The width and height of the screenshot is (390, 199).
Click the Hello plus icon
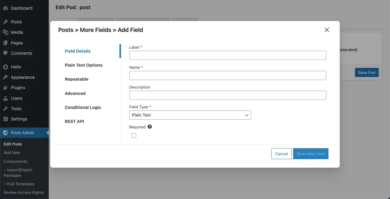5,67
